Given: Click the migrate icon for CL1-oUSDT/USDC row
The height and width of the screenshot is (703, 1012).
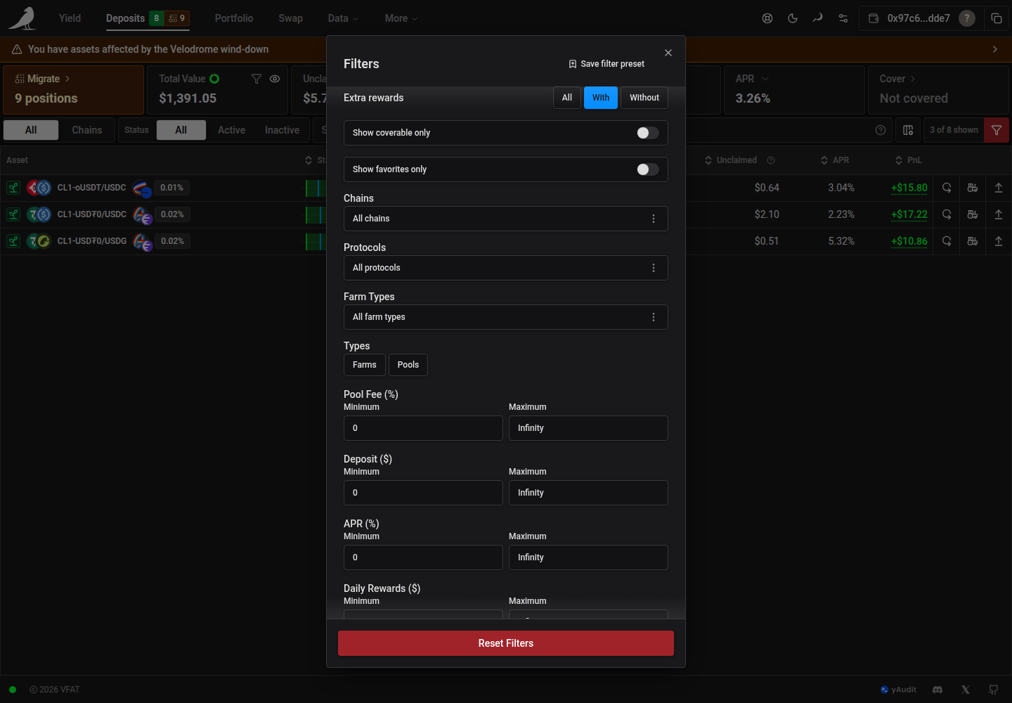Looking at the screenshot, I should tap(973, 188).
